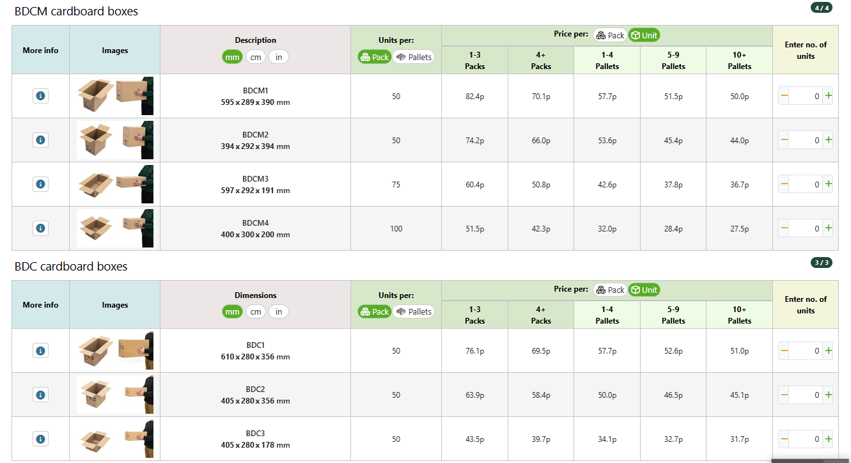Open more info for BDCM3 box
The image size is (851, 463).
[x=40, y=184]
